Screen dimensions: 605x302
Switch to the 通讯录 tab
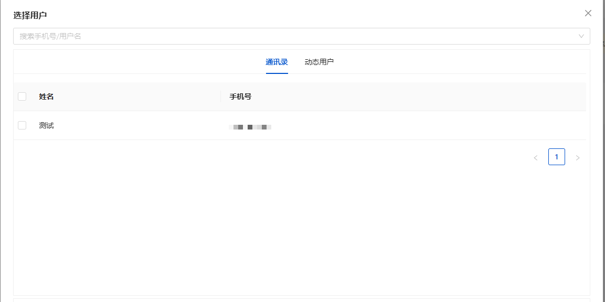pyautogui.click(x=277, y=62)
